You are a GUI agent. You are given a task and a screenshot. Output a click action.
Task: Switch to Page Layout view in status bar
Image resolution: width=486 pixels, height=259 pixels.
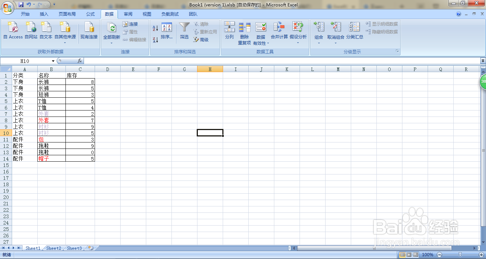click(x=409, y=255)
